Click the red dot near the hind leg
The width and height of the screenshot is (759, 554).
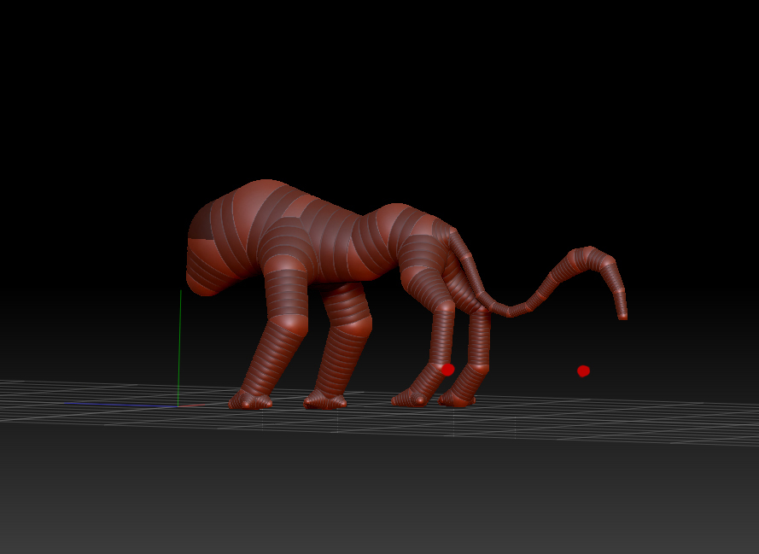447,370
